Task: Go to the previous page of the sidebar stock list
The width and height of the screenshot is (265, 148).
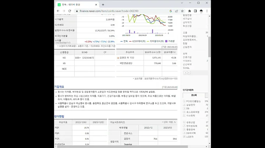Action: (x=185, y=73)
